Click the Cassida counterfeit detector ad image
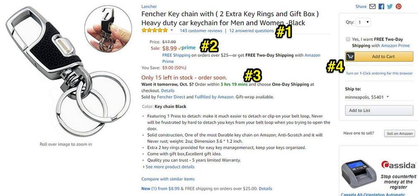 (x=359, y=174)
